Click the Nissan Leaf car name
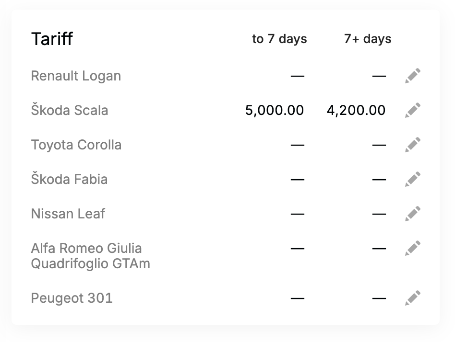 pyautogui.click(x=68, y=214)
